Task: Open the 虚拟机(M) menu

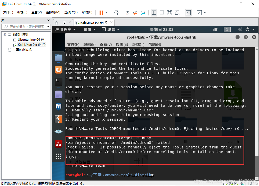Action: click(53, 12)
